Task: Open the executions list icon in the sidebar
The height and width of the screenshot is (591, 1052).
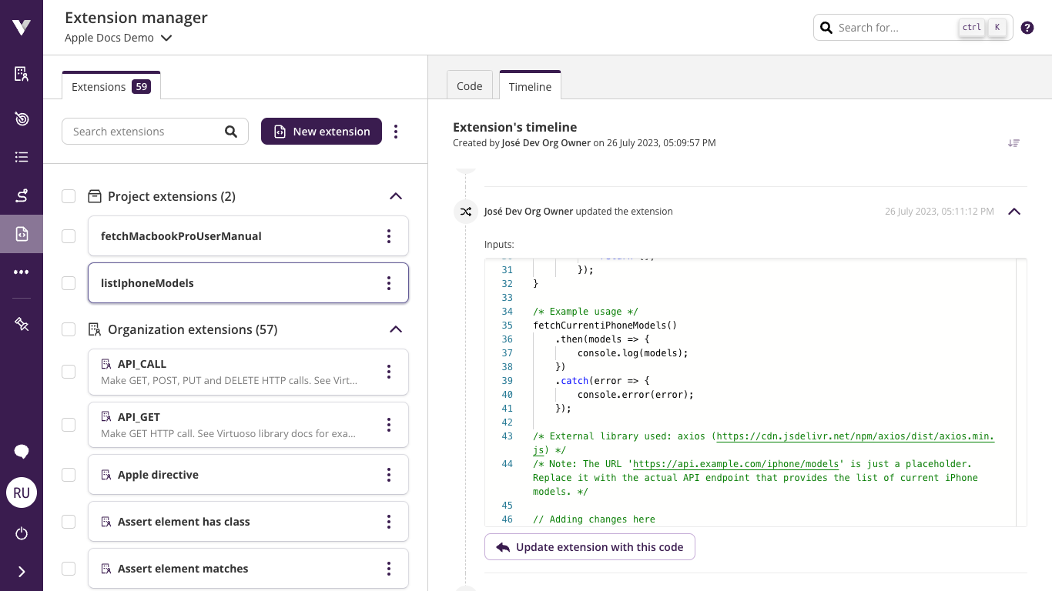Action: tap(21, 156)
